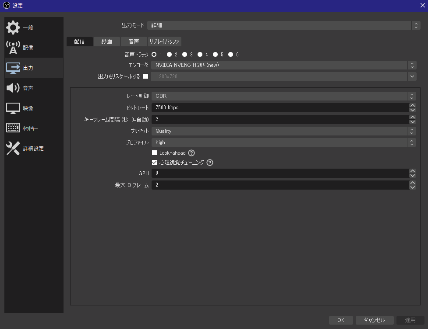Switch to the リプレイバッファ tab

point(164,42)
